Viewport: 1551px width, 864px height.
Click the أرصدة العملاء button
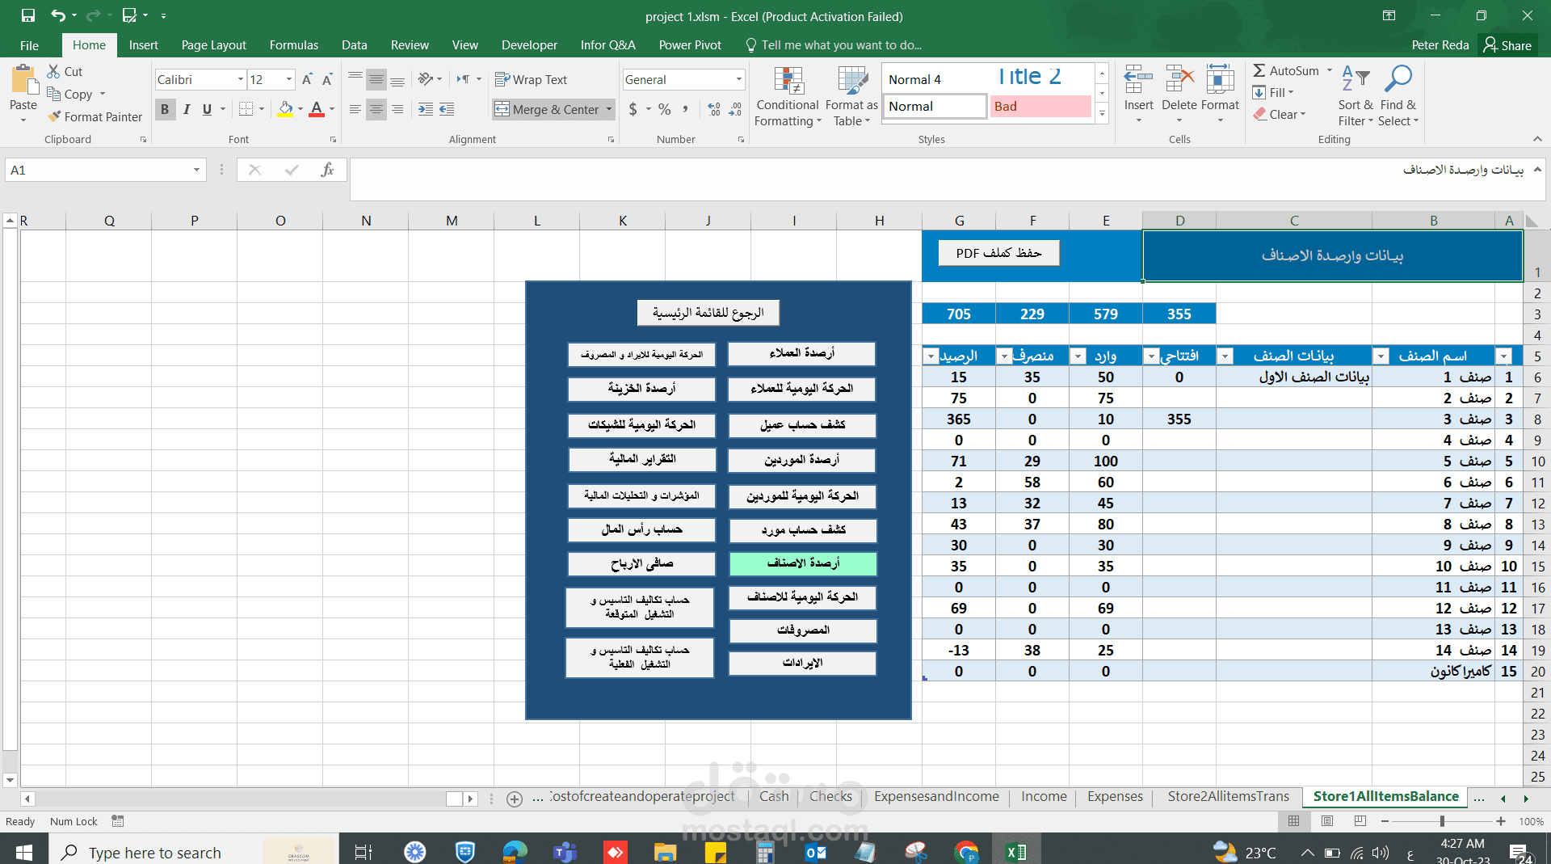pyautogui.click(x=801, y=353)
